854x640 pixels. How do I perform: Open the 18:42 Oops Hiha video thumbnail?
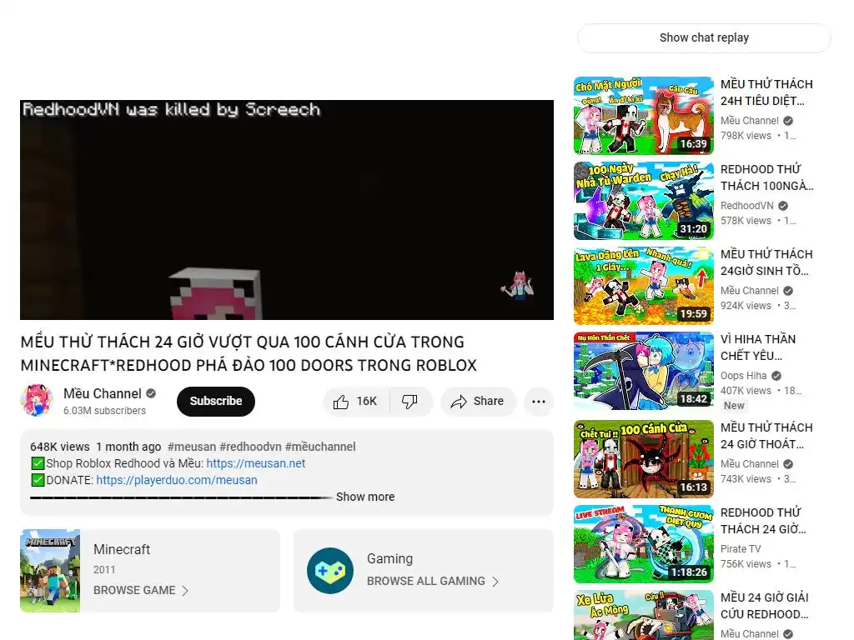click(644, 371)
